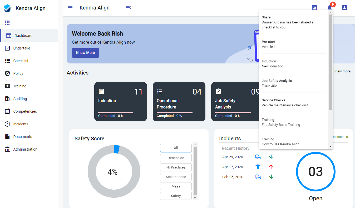Image resolution: width=355 pixels, height=208 pixels.
Task: Open the Auditing menu item
Action: pos(29,99)
